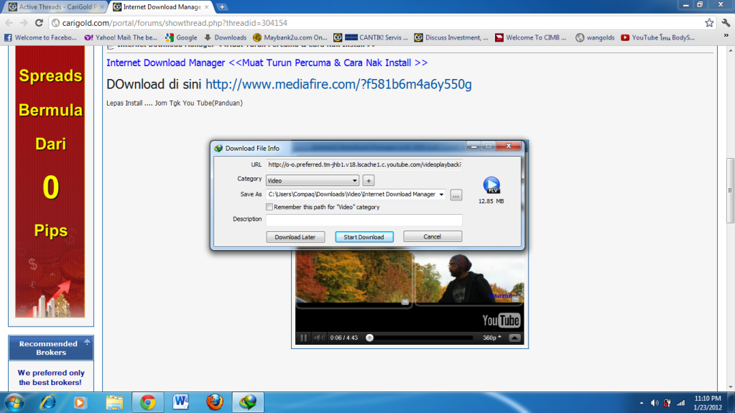Click the YouTube video progress slider

369,338
